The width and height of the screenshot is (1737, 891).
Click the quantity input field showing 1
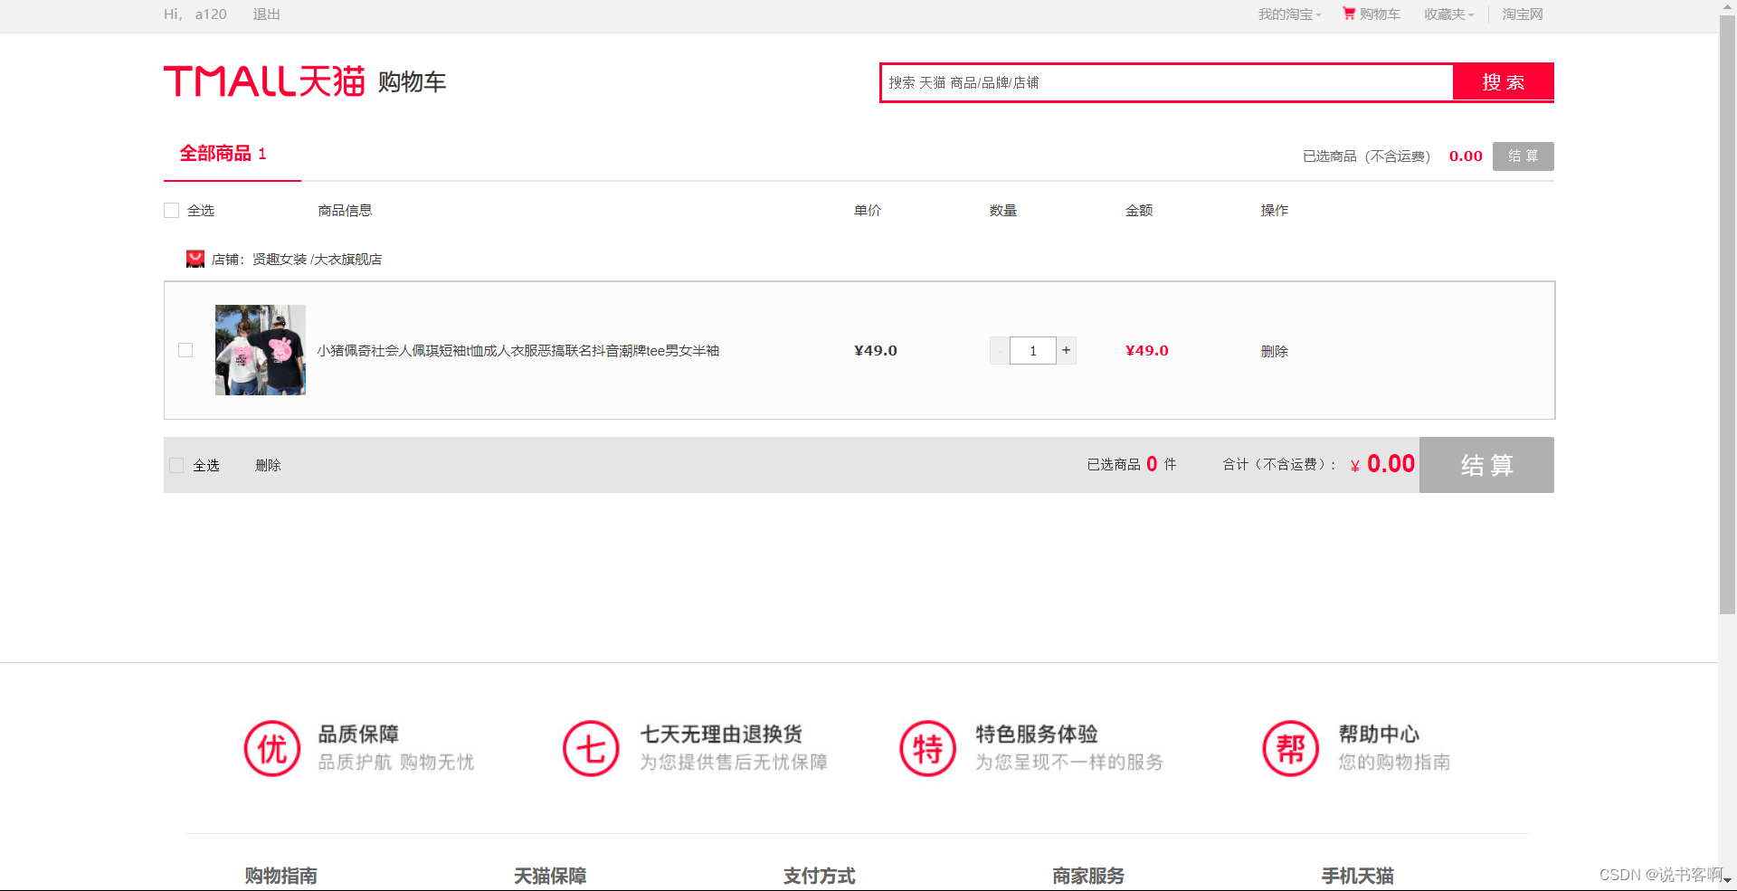[1033, 350]
